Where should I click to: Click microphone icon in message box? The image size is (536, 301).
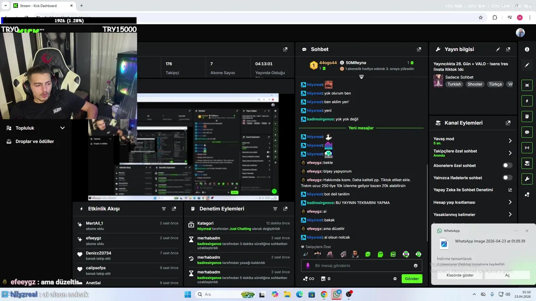(x=308, y=265)
